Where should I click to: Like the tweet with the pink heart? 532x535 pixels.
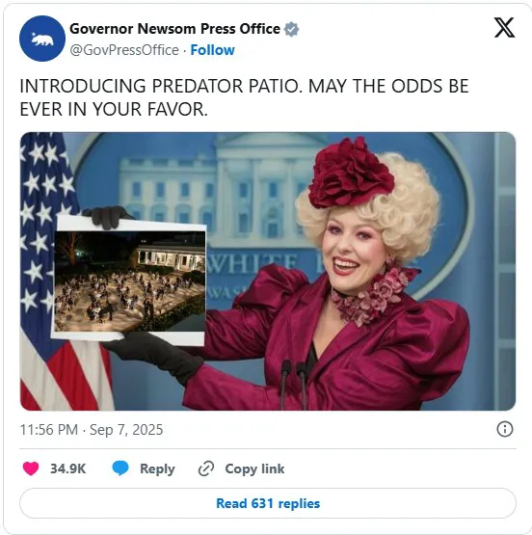tap(31, 468)
